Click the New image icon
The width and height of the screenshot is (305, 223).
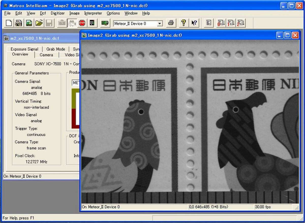click(29, 23)
